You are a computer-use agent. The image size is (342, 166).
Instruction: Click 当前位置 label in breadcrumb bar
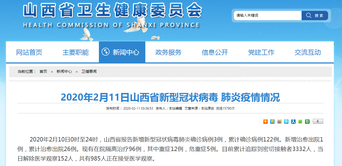27,71
